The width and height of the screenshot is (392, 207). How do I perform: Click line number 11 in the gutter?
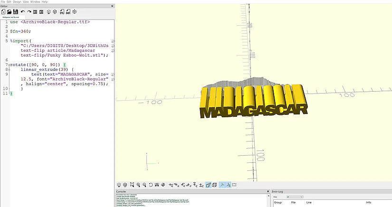tap(5, 94)
